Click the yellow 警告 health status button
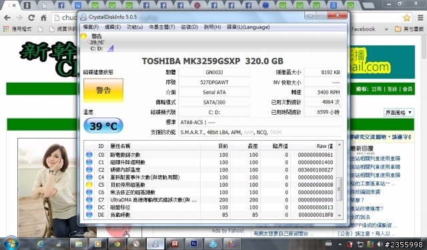The image size is (427, 250). 103,90
